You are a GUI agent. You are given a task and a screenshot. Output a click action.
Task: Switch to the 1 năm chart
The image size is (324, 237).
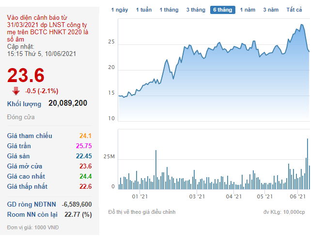click(248, 10)
